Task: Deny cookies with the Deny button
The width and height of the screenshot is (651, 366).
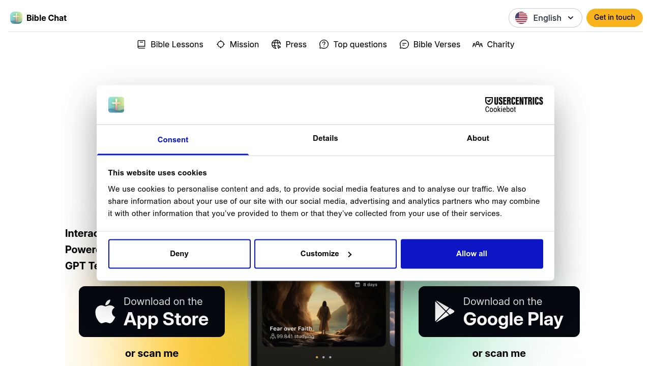Action: click(179, 254)
